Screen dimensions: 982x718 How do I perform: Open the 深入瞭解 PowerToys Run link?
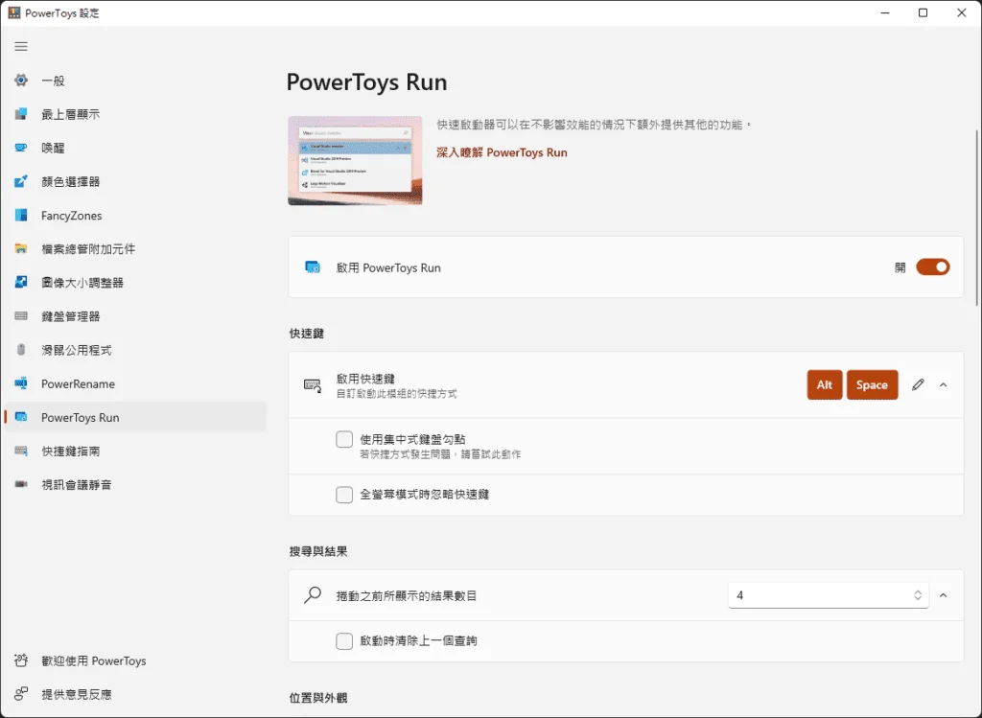pyautogui.click(x=502, y=152)
